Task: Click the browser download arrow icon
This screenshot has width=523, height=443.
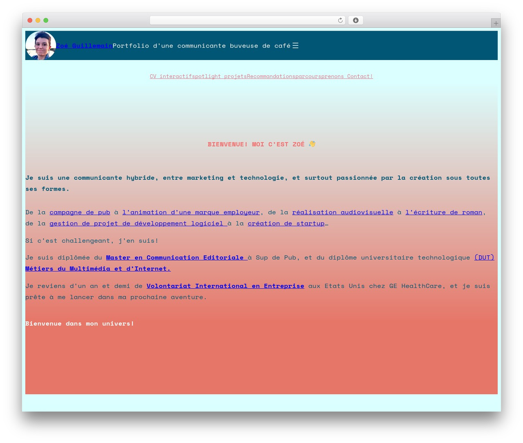Action: pyautogui.click(x=355, y=20)
